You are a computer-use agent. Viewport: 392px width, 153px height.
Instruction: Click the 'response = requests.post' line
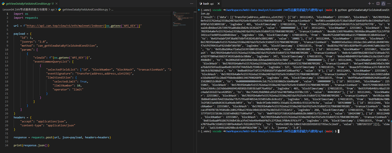point(63,138)
